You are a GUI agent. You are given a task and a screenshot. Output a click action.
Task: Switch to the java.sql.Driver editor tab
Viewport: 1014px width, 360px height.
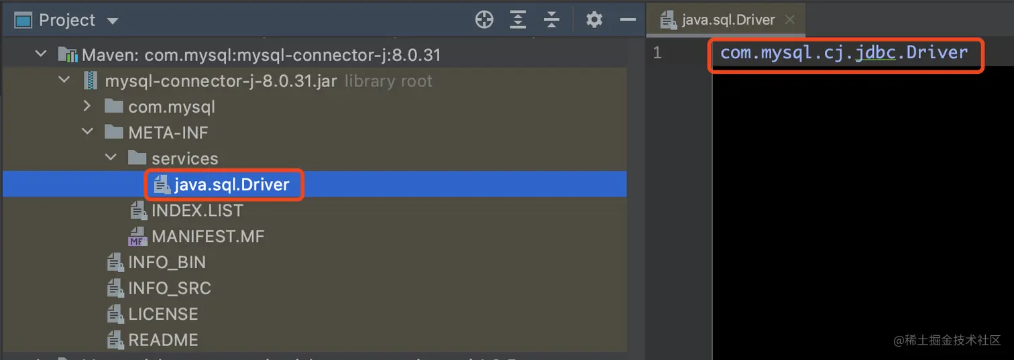[718, 20]
